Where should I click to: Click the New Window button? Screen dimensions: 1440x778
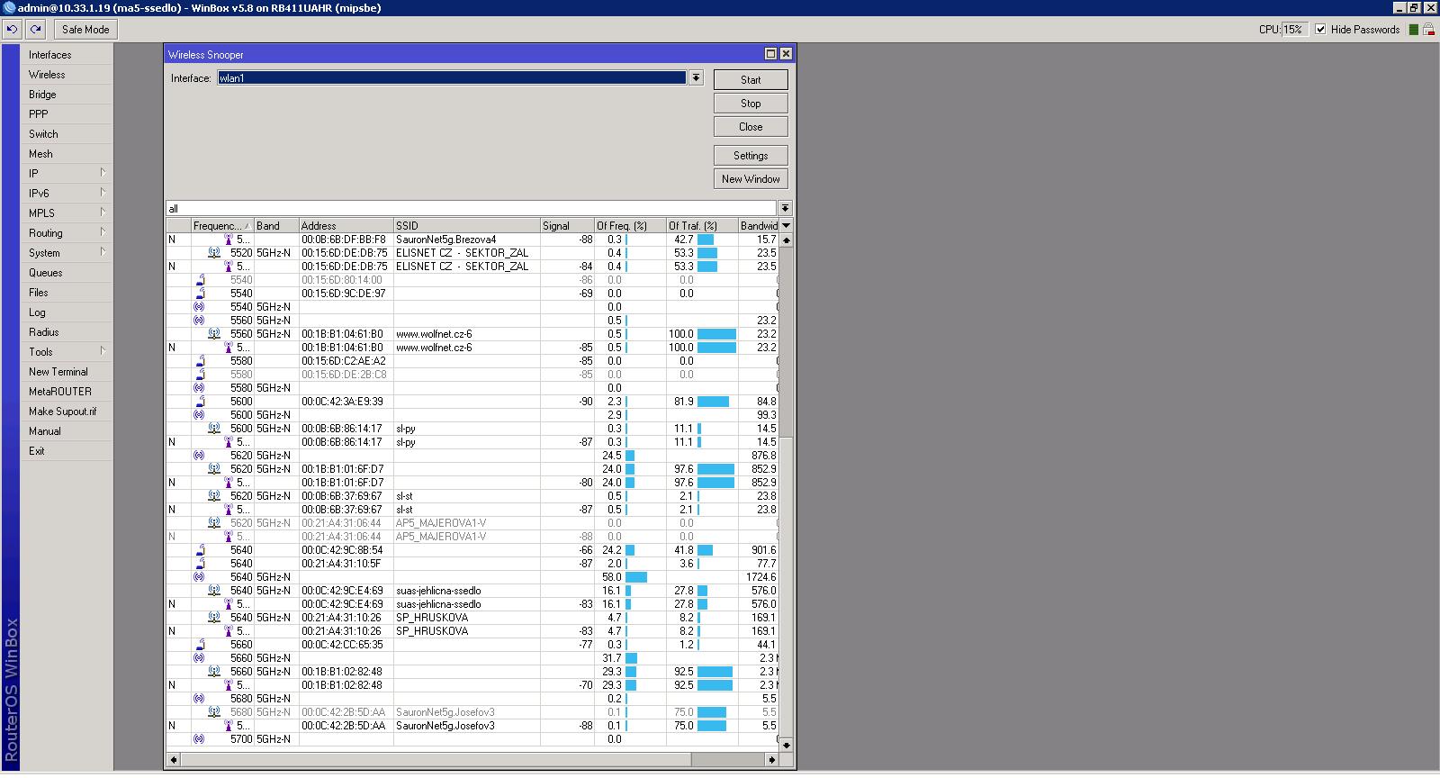(x=751, y=179)
